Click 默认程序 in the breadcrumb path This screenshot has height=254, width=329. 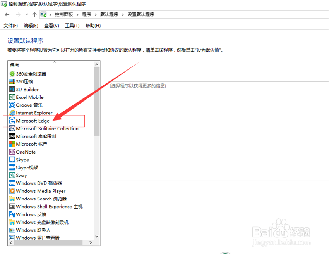106,14
